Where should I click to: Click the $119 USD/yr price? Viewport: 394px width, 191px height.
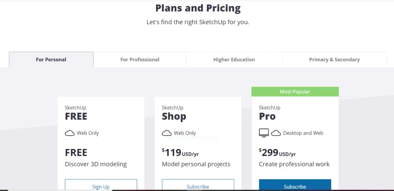point(180,152)
